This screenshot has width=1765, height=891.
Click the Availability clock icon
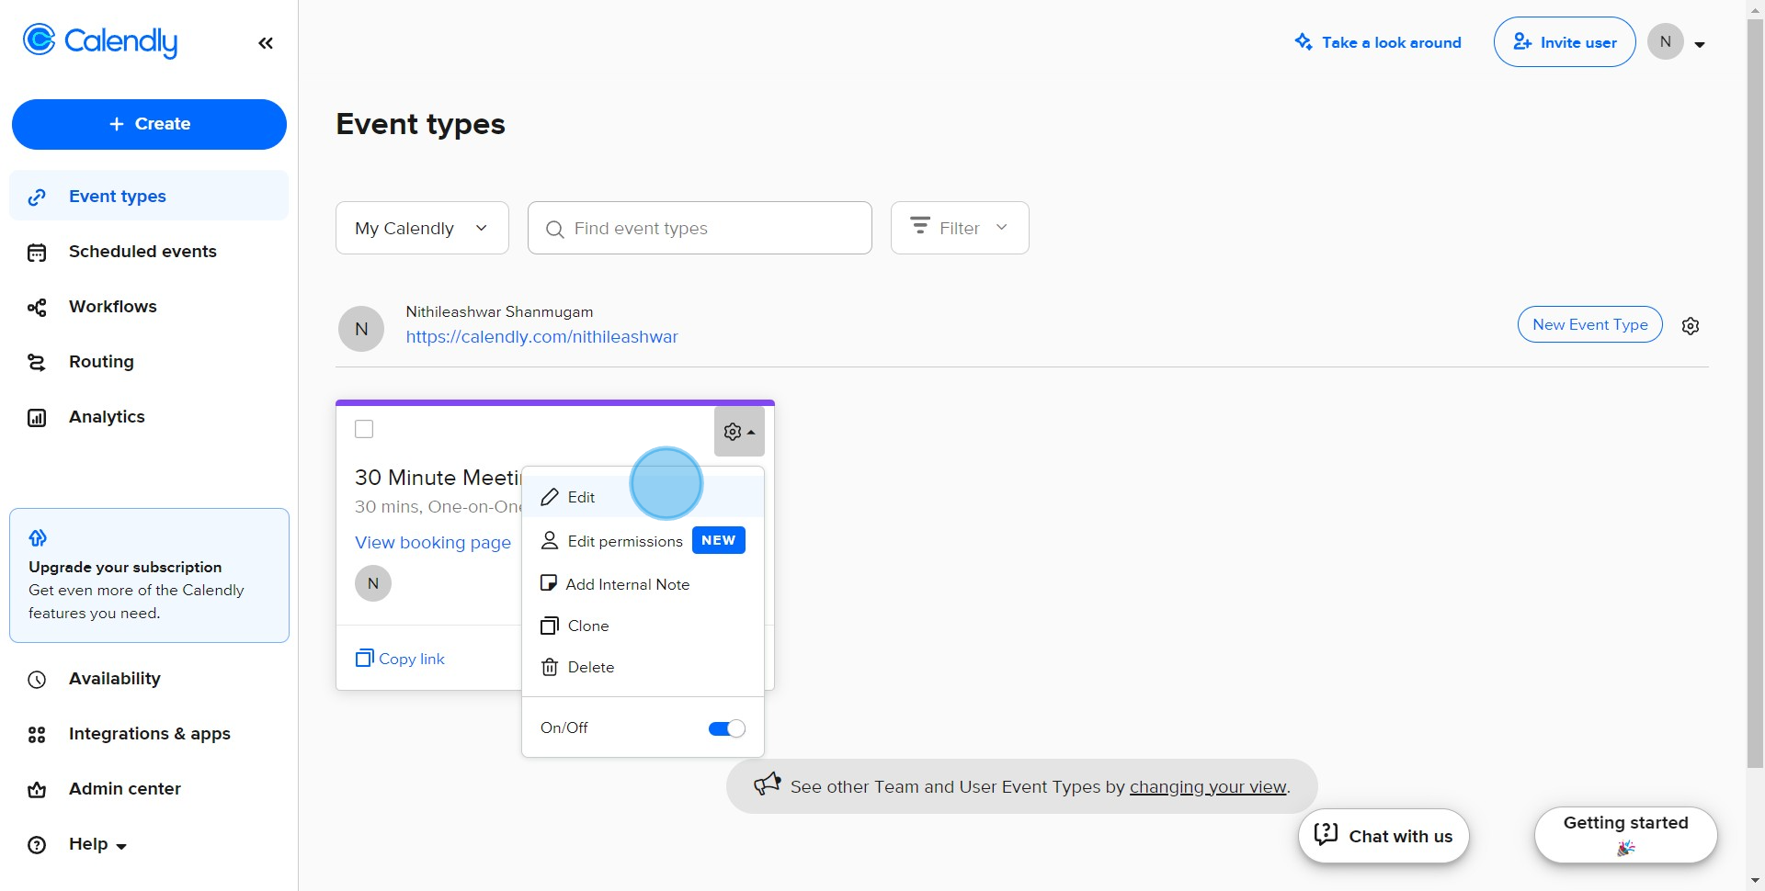click(x=37, y=680)
